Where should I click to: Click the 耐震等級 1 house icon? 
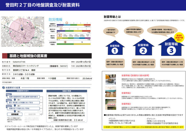[115, 48]
